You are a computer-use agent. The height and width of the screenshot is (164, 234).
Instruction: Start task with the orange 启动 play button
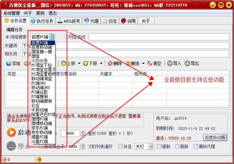click(11, 132)
